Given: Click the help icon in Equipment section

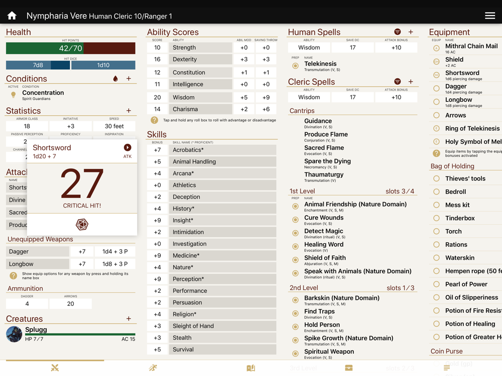Looking at the screenshot, I should click(436, 153).
